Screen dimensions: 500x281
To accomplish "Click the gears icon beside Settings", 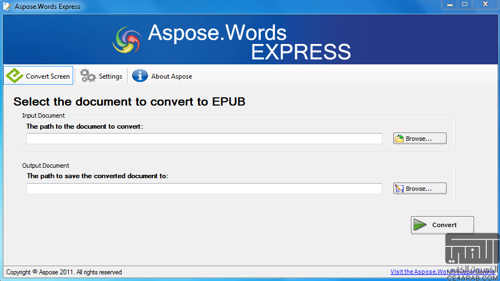I will 87,75.
